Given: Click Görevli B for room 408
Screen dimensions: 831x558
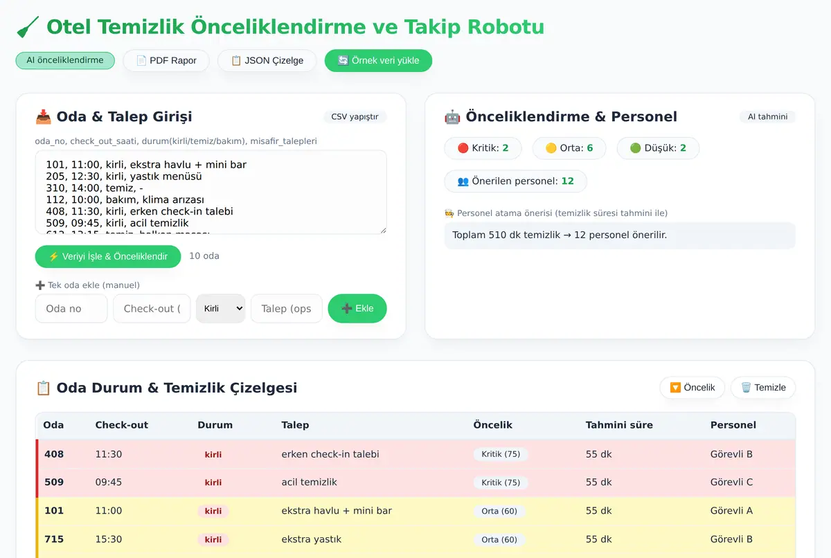Looking at the screenshot, I should [731, 455].
